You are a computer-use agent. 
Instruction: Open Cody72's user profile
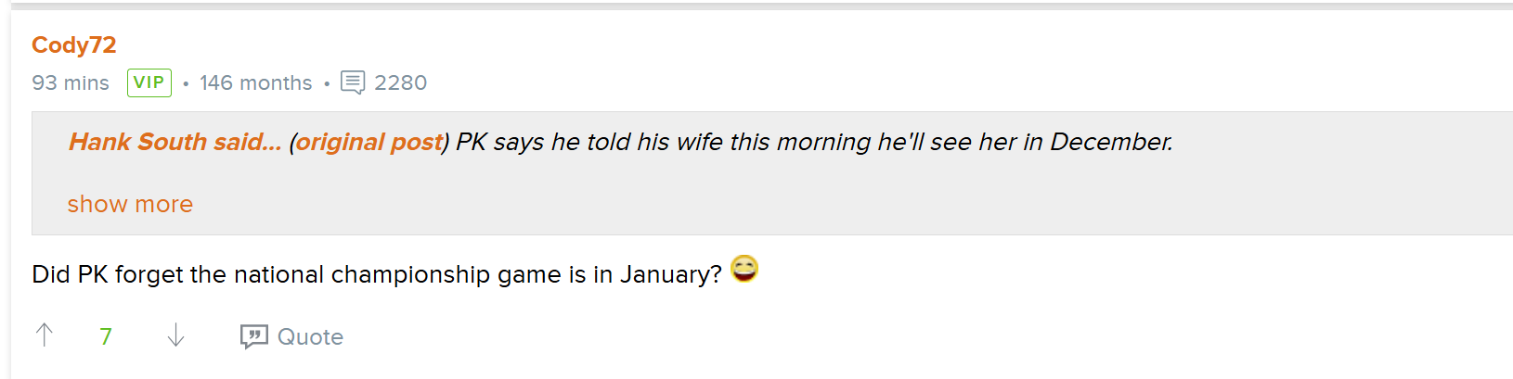74,44
